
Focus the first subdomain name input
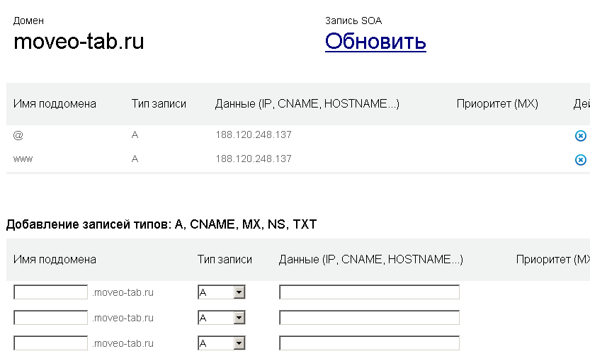(51, 292)
